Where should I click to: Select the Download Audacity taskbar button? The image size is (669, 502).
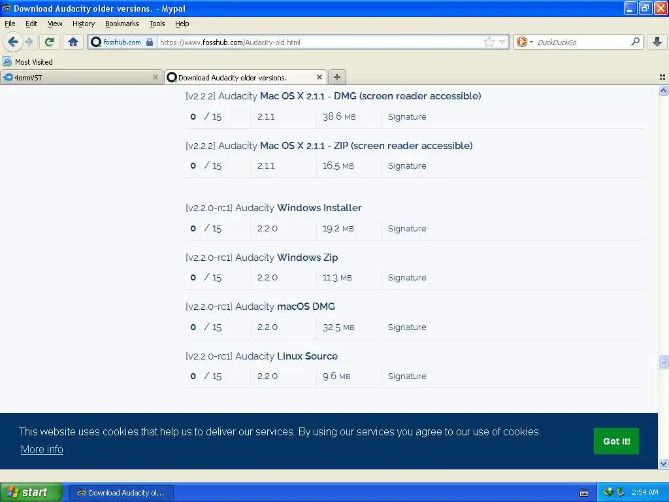click(x=121, y=493)
